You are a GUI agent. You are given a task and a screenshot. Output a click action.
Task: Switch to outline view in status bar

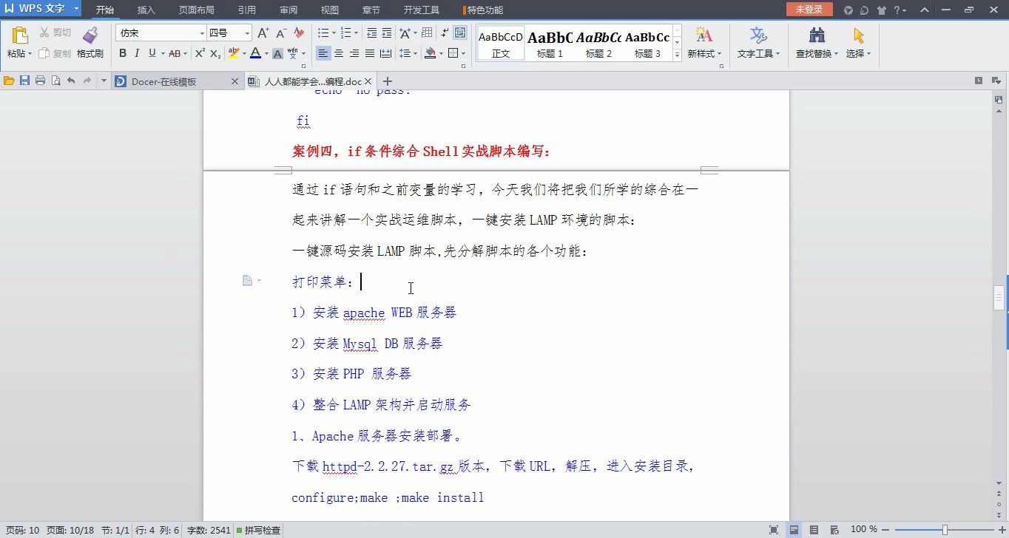coord(814,530)
